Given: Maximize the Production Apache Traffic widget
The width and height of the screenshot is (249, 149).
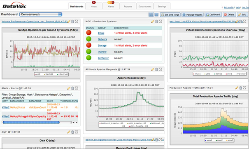Looking at the screenshot, I should pyautogui.click(x=244, y=88).
